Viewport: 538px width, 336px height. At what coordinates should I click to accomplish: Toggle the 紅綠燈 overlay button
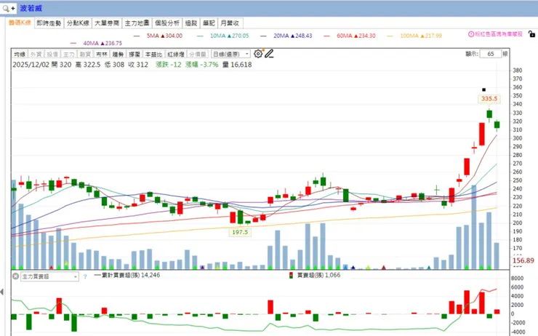176,55
